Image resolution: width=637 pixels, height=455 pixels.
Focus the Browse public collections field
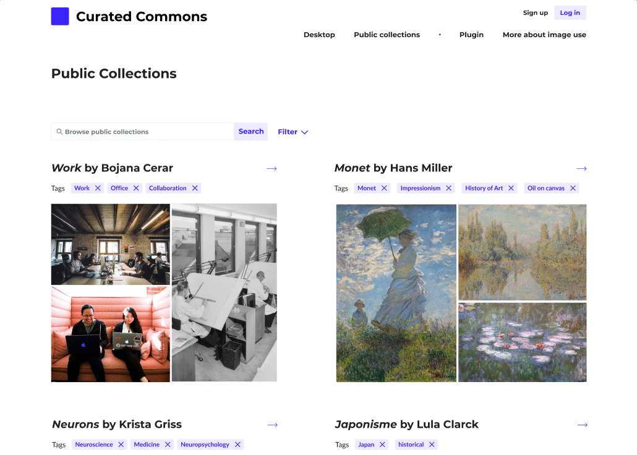[x=142, y=132]
